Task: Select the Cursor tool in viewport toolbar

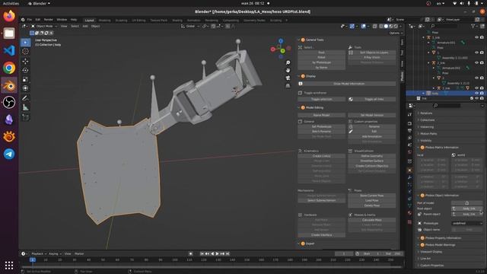Action: (25, 51)
